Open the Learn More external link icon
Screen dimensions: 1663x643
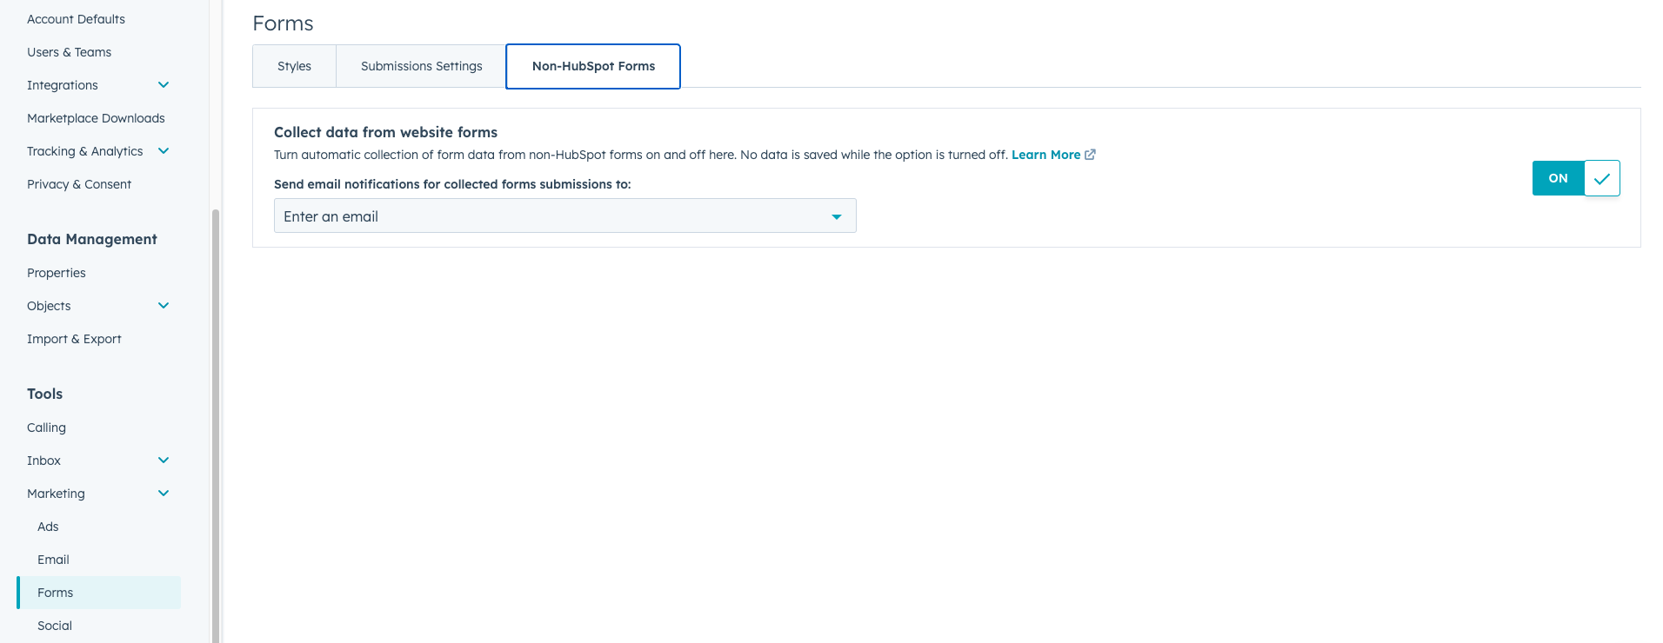pos(1090,154)
